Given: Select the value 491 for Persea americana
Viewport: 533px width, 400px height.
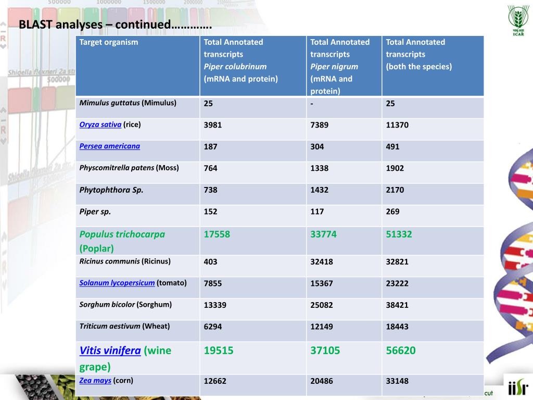Looking at the screenshot, I should coord(392,147).
